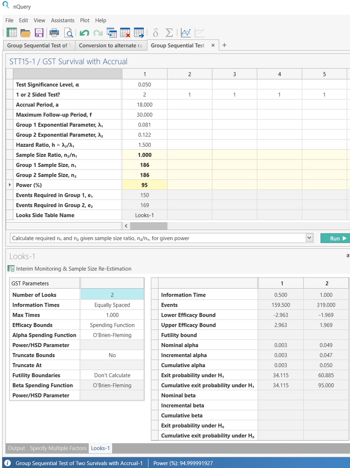The height and width of the screenshot is (468, 350).
Task: Open the Beta Spending Function O'Brien-Fleming dropdown
Action: point(112,385)
